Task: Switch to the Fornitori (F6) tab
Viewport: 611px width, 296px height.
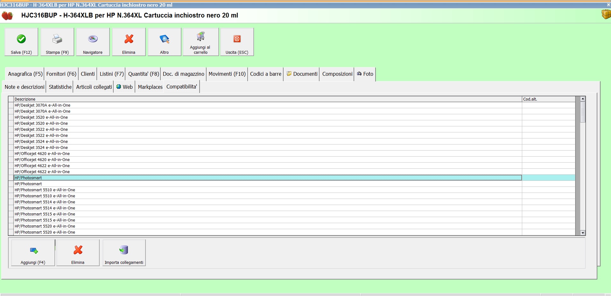Action: (61, 74)
